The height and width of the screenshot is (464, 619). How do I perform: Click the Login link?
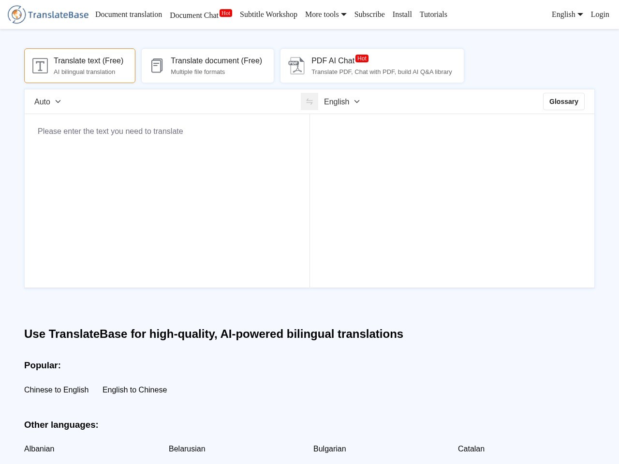coord(600,14)
